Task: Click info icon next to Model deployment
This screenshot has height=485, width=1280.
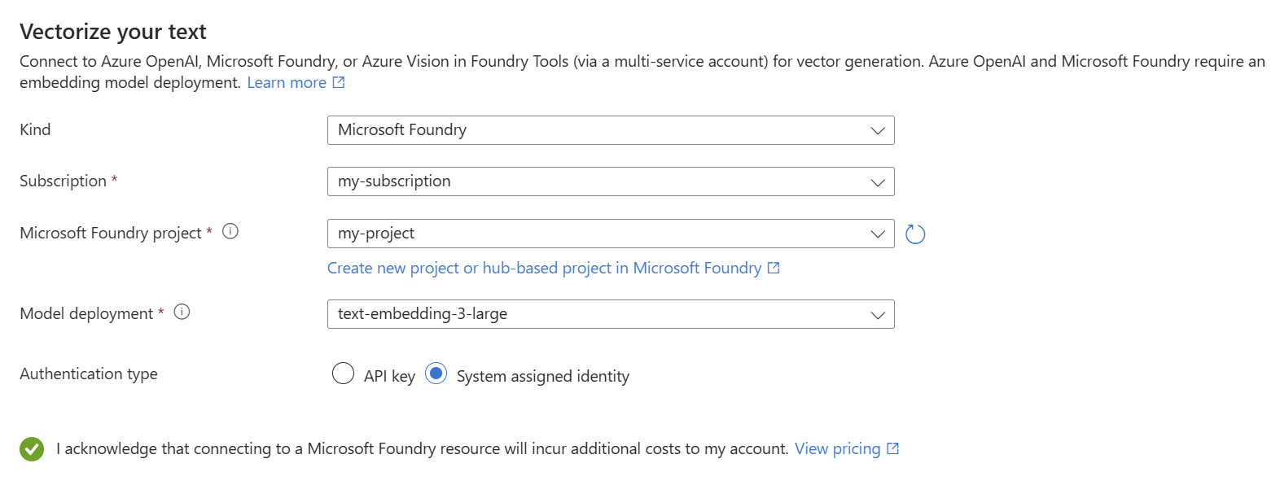Action: [x=182, y=312]
